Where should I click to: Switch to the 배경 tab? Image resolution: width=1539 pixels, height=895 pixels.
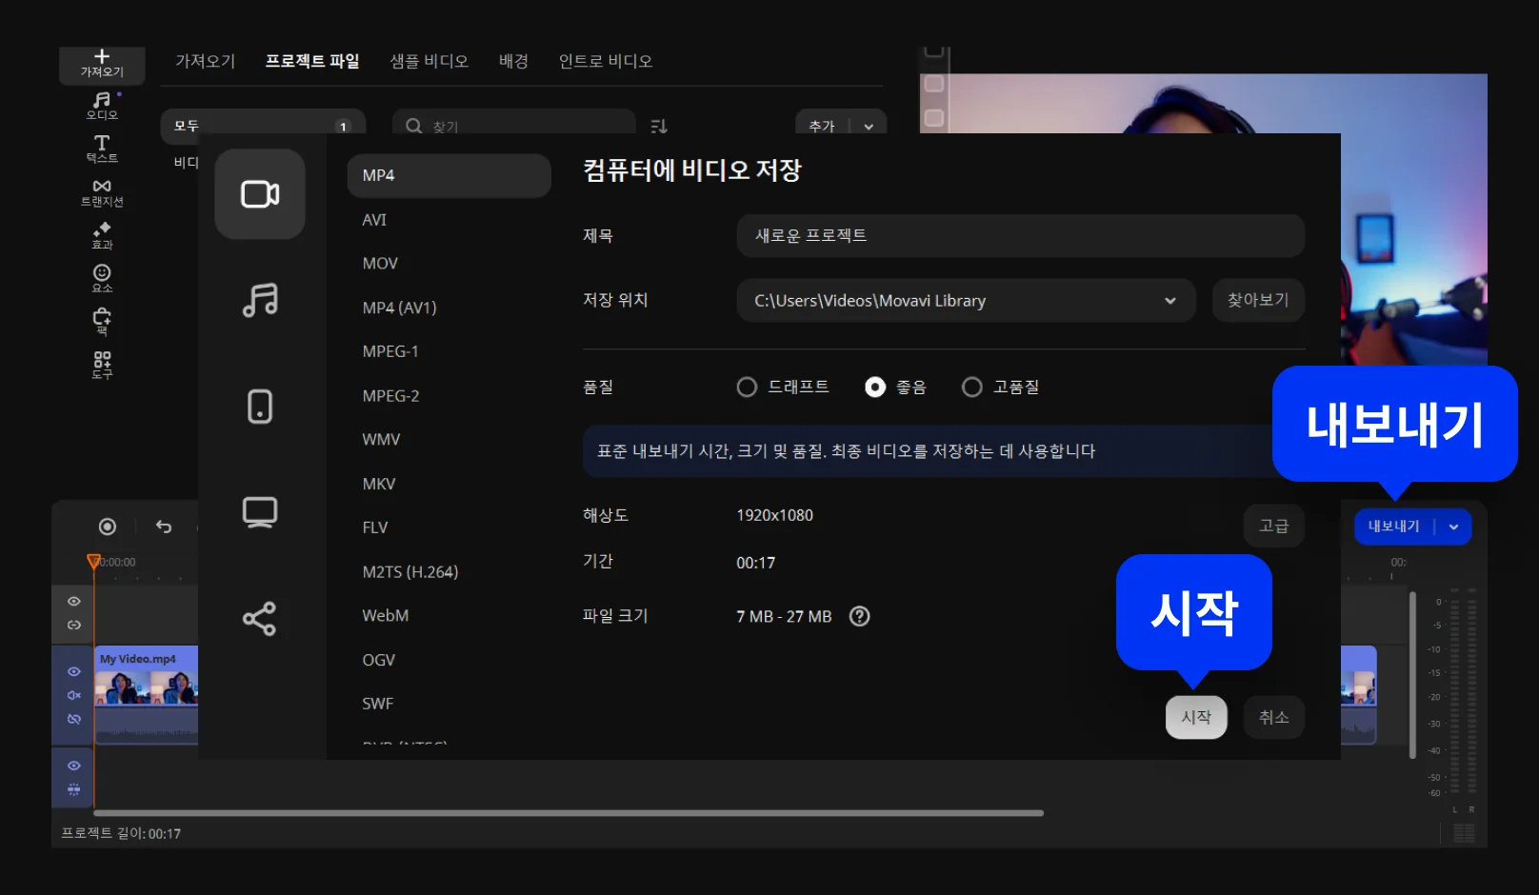513,61
